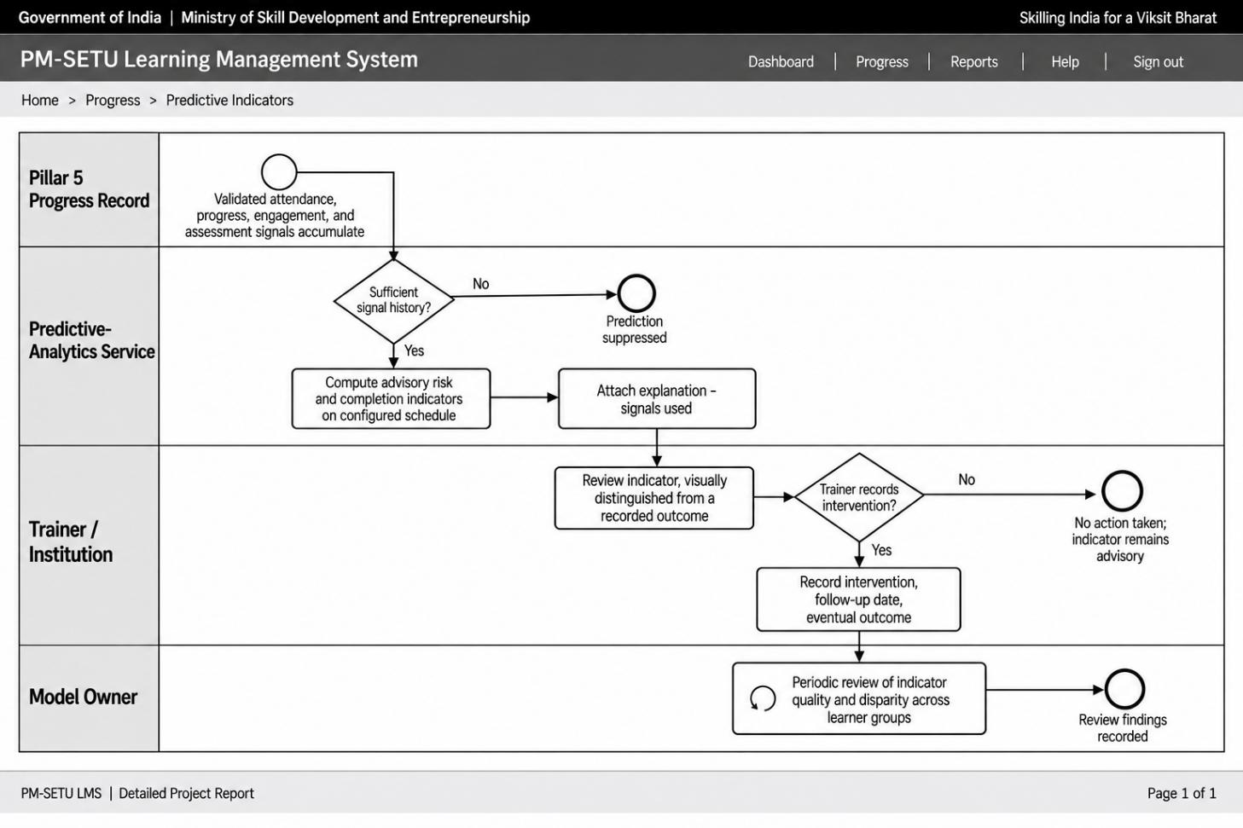
Task: Click Detailed Project Report in the footer
Action: pos(186,793)
